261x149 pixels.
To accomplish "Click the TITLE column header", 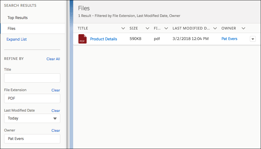I will (83, 28).
